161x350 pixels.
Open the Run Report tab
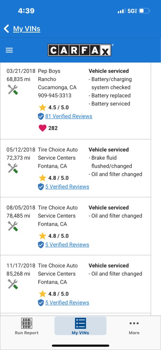pyautogui.click(x=27, y=326)
